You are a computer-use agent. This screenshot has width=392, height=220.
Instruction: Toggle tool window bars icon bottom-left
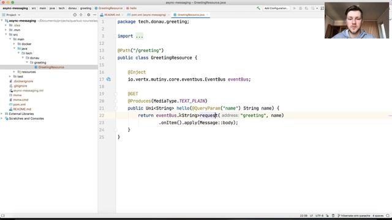(x=2, y=216)
